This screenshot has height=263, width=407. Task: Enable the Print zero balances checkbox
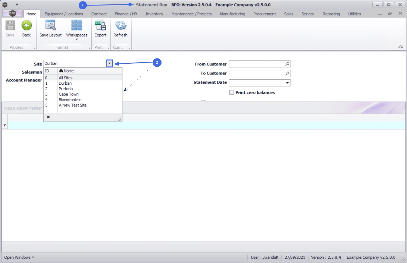[x=232, y=93]
